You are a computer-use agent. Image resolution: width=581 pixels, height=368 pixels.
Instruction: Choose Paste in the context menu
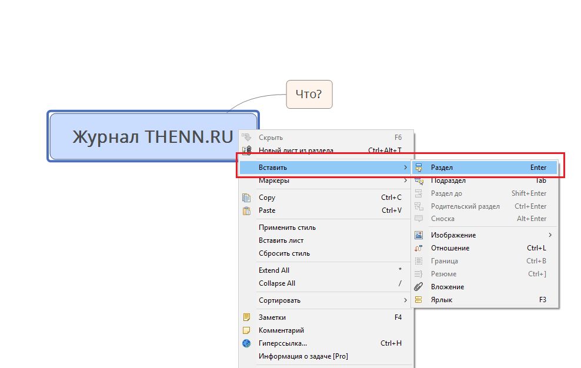coord(326,210)
